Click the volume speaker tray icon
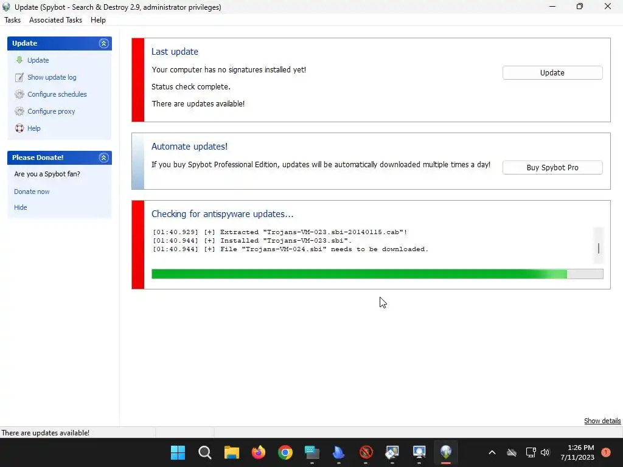623x467 pixels. click(545, 452)
